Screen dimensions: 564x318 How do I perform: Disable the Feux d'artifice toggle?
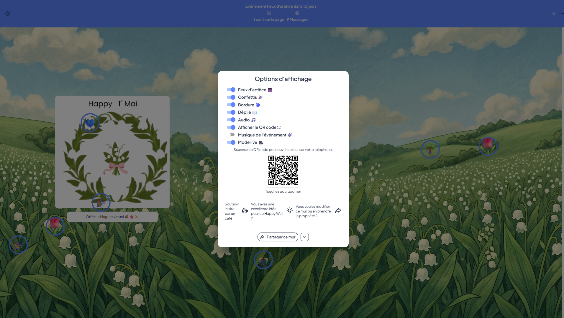231,90
